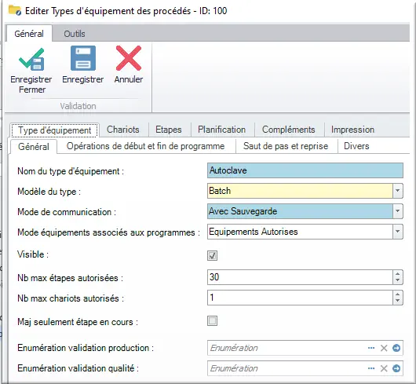
Task: Toggle the Visible checkbox
Action: (x=212, y=255)
